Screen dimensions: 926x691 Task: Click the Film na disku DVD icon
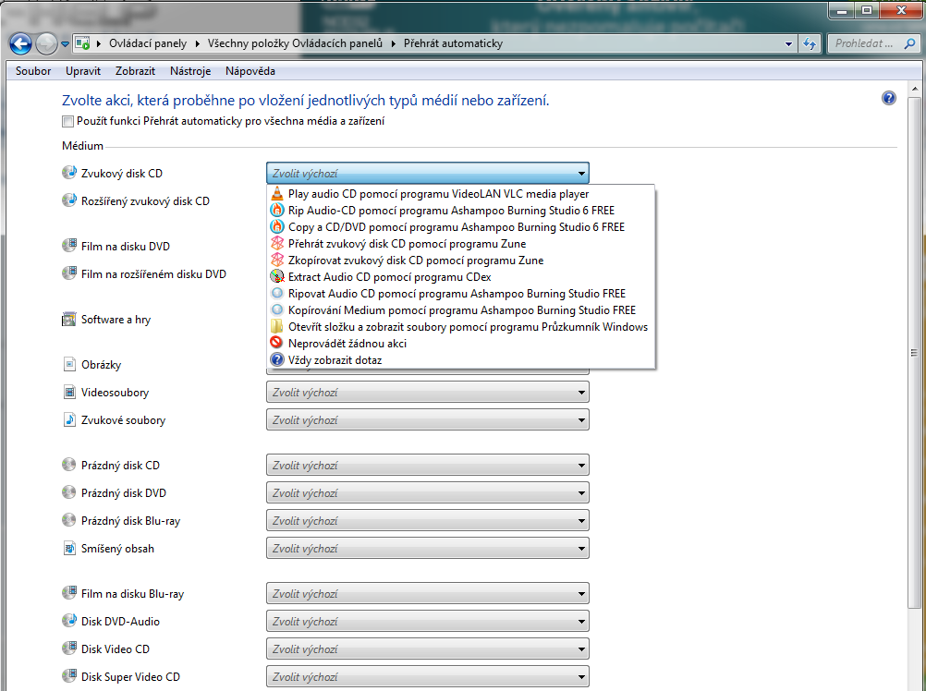coord(69,246)
